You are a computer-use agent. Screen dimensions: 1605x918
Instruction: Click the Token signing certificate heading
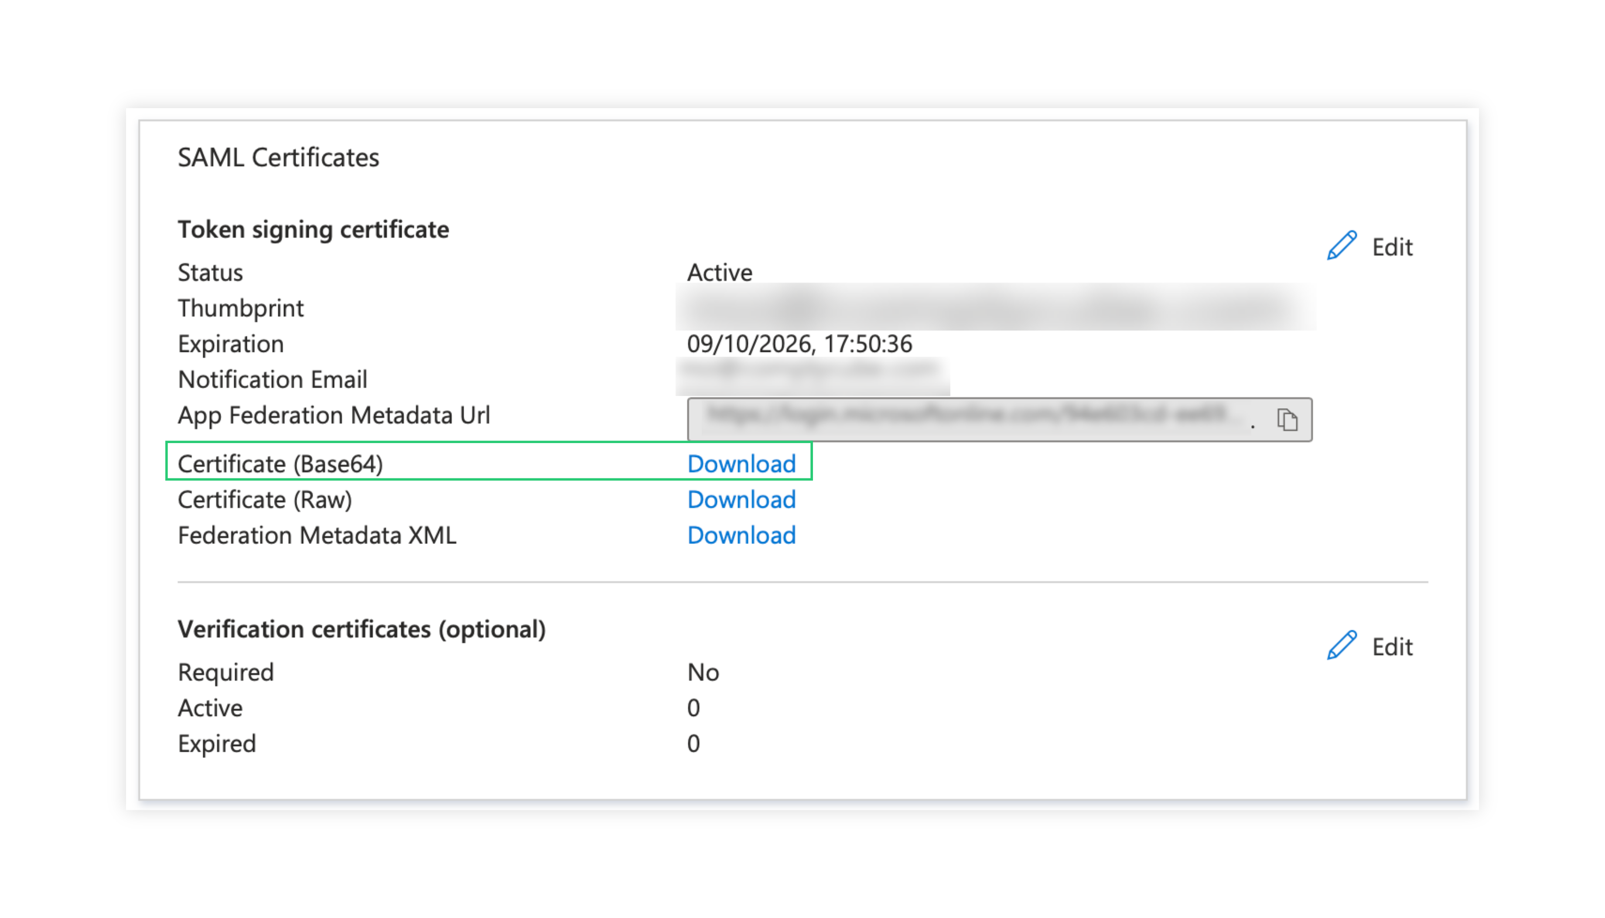(313, 229)
